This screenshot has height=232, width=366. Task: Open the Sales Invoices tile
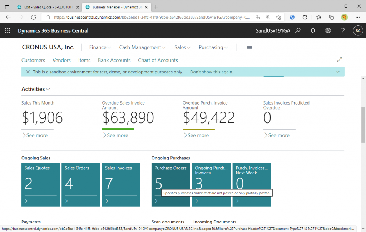[121, 185]
